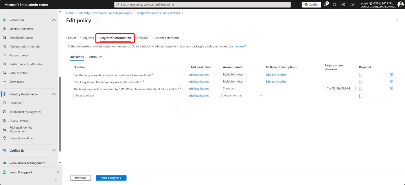The image size is (405, 185).
Task: Collapse the Protection section
Action: (x=54, y=20)
